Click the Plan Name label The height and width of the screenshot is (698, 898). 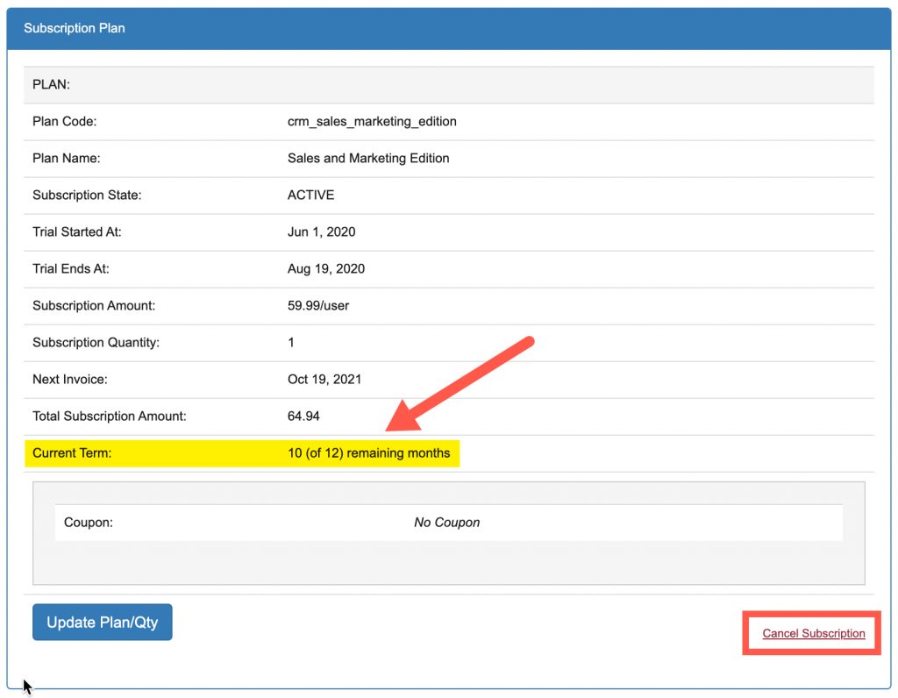pos(65,158)
